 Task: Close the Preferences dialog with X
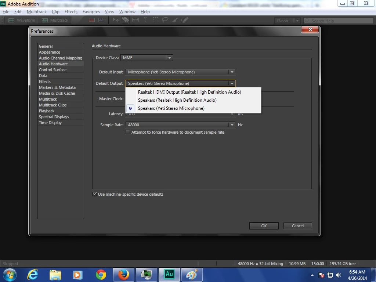310,29
